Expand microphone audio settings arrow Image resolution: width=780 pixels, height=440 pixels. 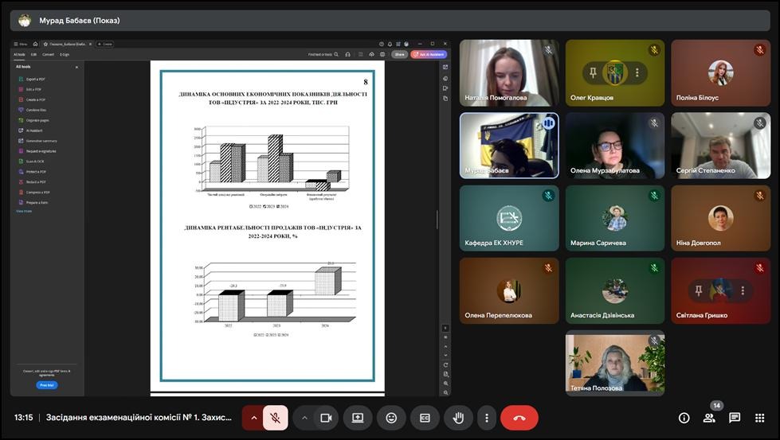click(254, 418)
